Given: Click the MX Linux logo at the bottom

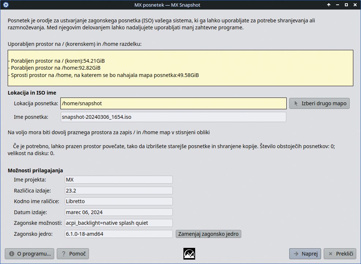Looking at the screenshot, I should point(189,254).
